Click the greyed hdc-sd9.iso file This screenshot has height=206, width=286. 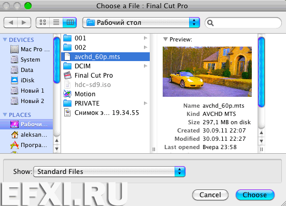click(105, 85)
